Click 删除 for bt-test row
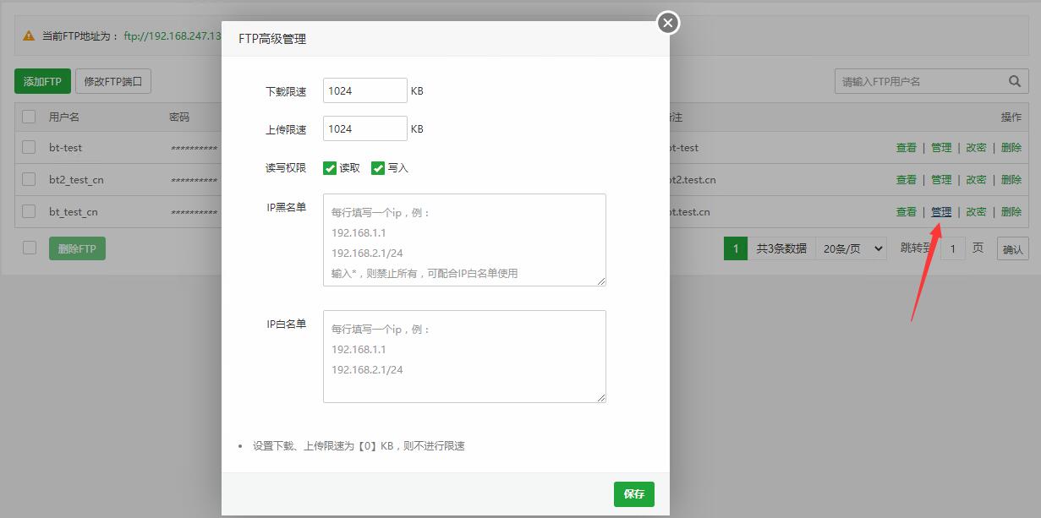This screenshot has height=518, width=1041. coord(1011,148)
